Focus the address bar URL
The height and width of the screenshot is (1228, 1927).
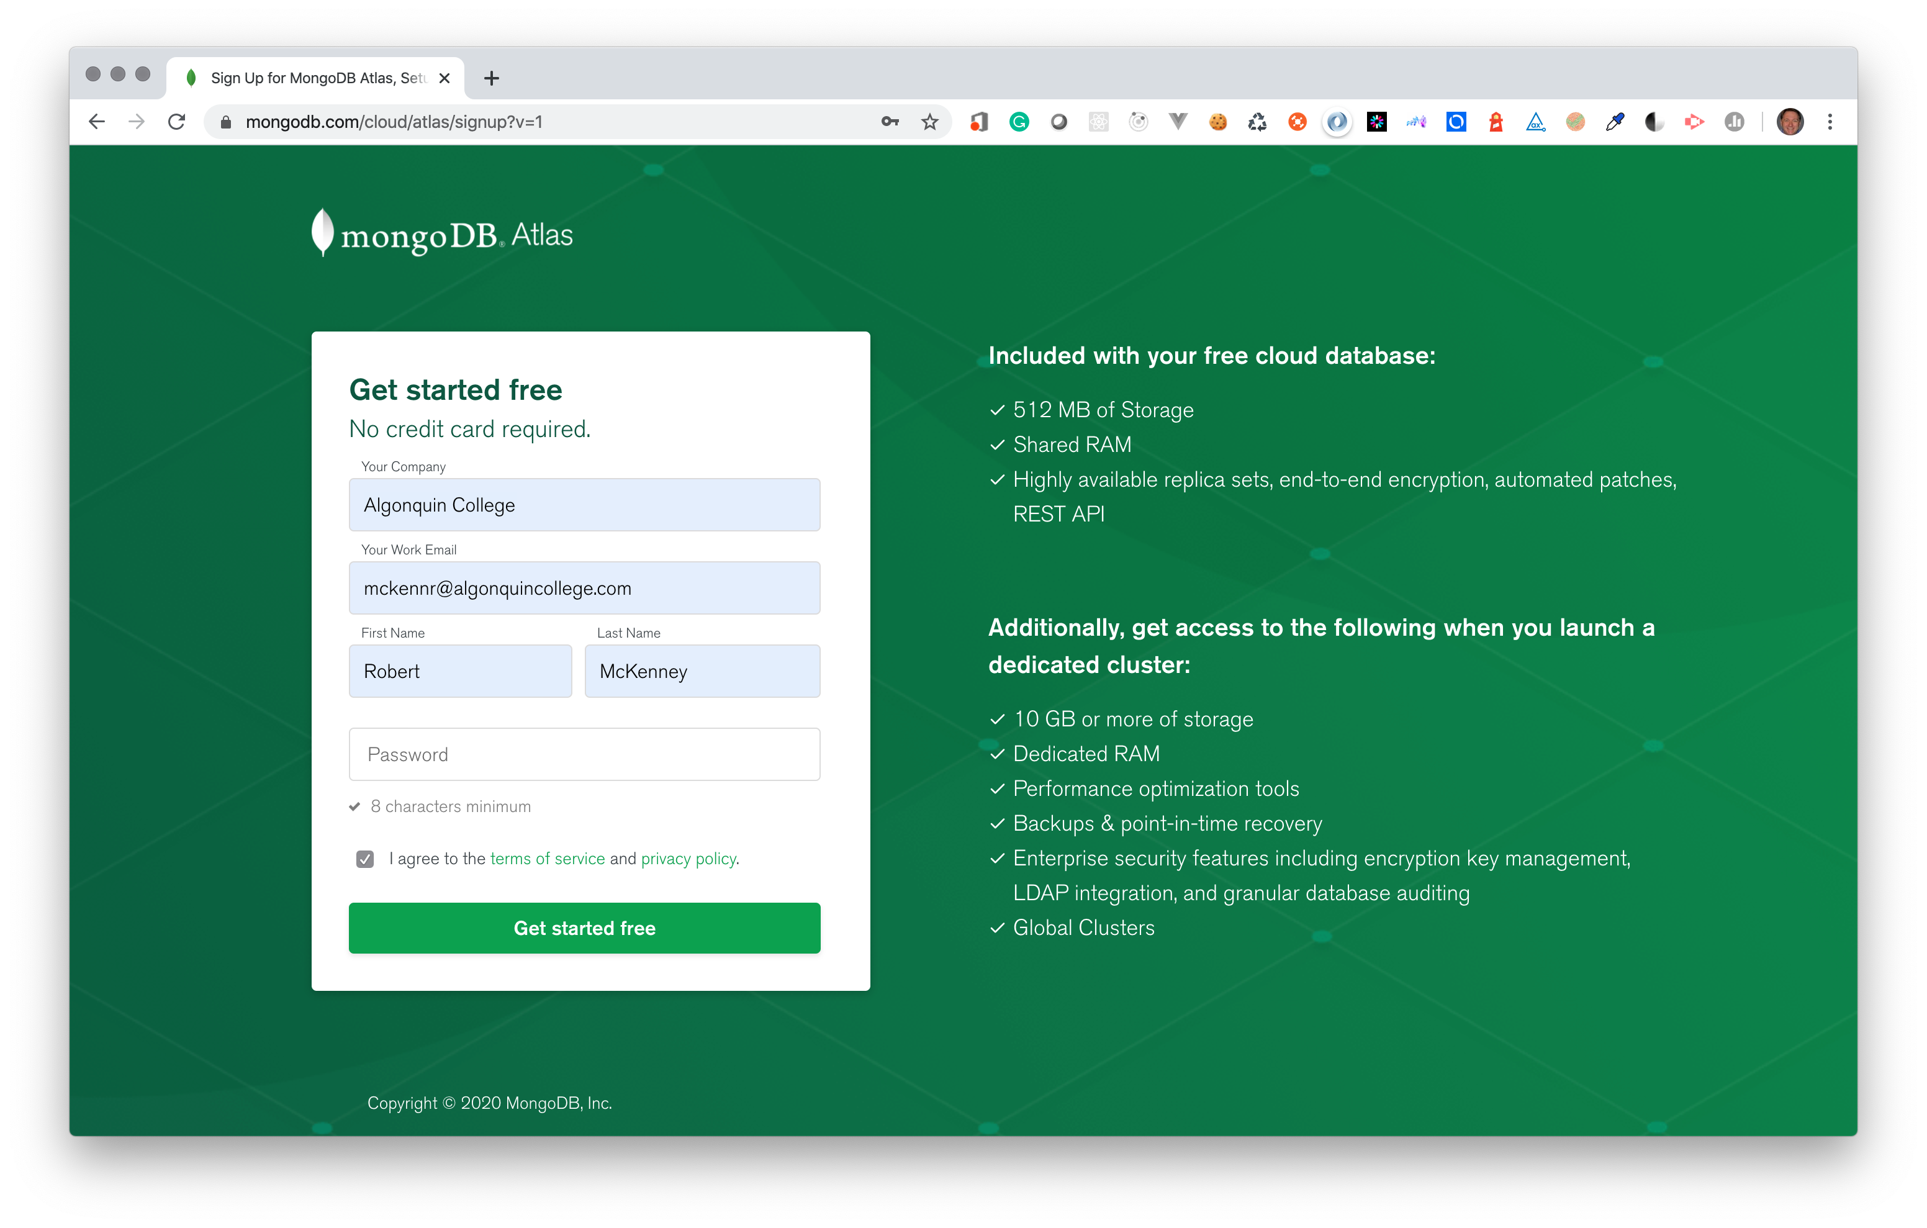394,122
